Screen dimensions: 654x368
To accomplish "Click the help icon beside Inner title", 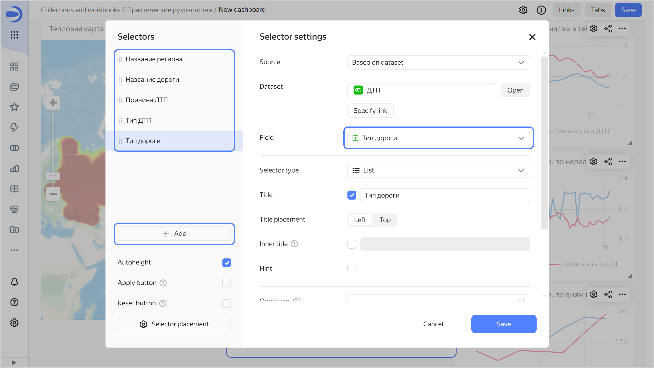I will 294,244.
